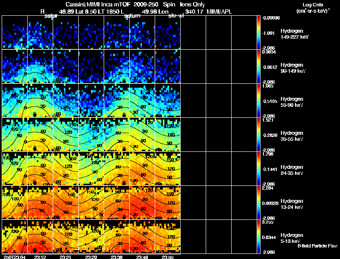Click the 2009-250 date in title
The width and height of the screenshot is (340, 259).
[x=146, y=4]
